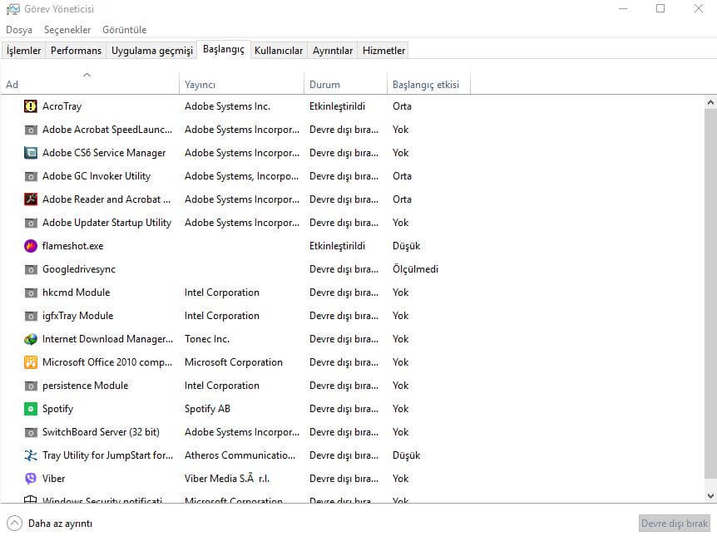Open the Ayrıntılar tab

[x=333, y=50]
